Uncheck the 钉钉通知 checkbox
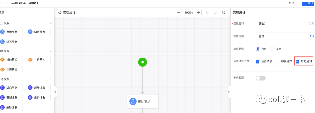The image size is (315, 113). 297,61
